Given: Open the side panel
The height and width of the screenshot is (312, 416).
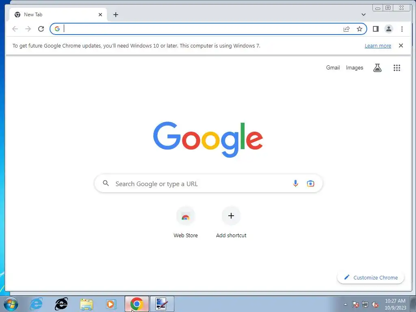Looking at the screenshot, I should [376, 29].
